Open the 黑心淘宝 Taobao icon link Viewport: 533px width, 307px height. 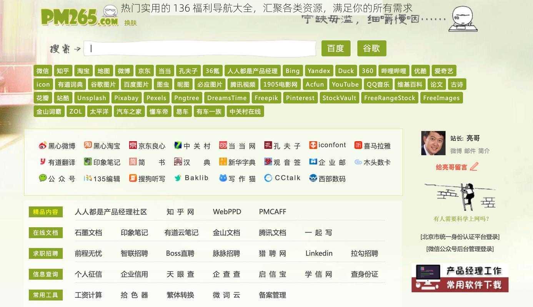point(102,146)
